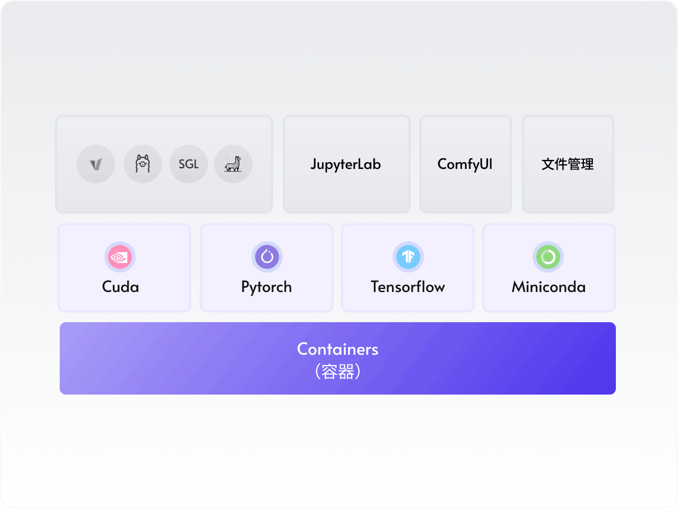678x508 pixels.
Task: Open the Pytorch card details
Action: pos(266,267)
